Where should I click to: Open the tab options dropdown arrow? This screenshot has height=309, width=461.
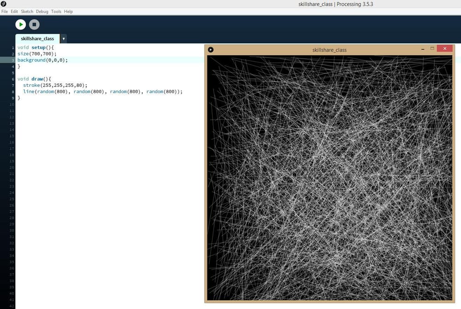pyautogui.click(x=64, y=39)
